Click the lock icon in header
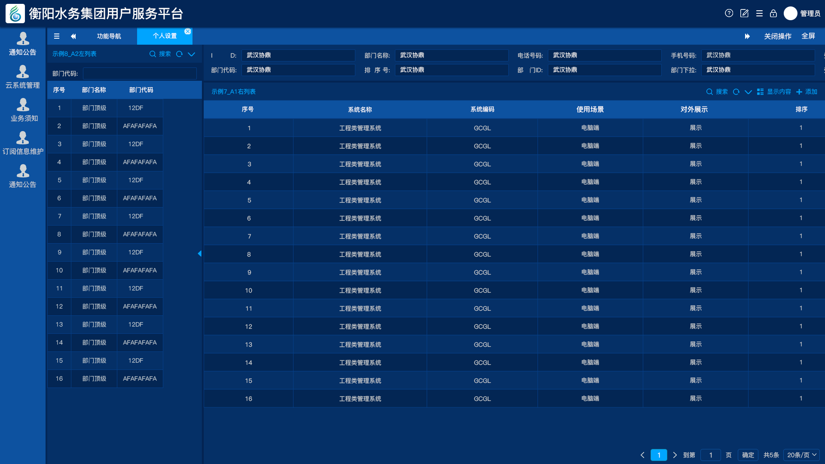The image size is (825, 464). tap(773, 13)
